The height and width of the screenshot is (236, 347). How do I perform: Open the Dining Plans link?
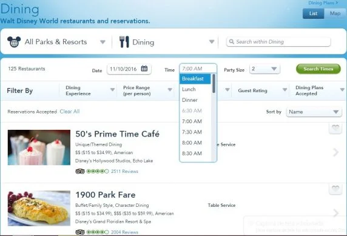point(323,3)
